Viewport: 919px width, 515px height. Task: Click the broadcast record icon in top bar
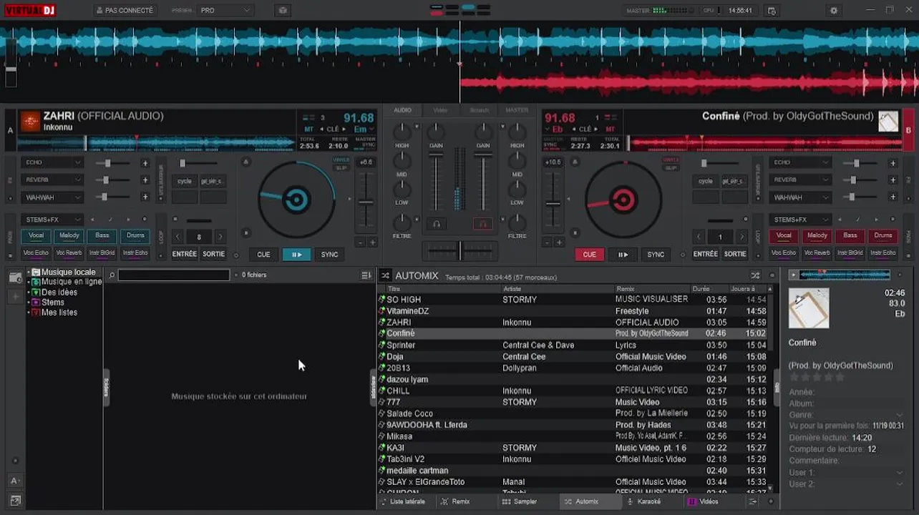tap(283, 11)
